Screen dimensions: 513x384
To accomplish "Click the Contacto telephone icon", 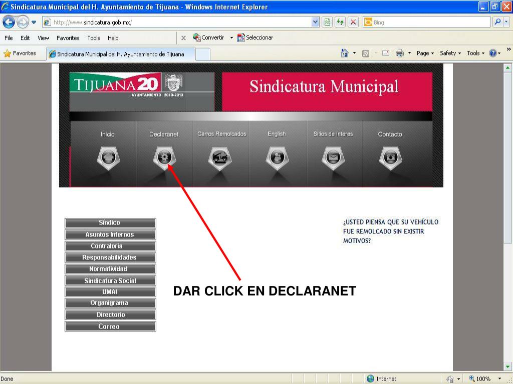I will point(390,158).
